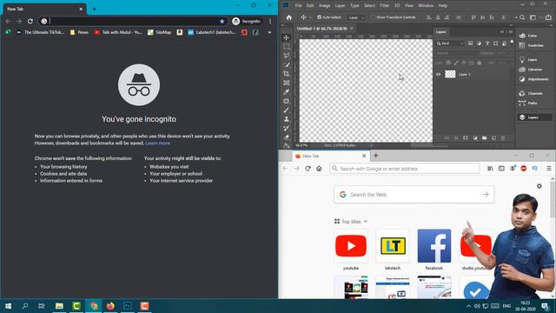Screen dimensions: 556x313
Task: Select the Move tool in Photoshop toolbox
Action: click(x=286, y=37)
